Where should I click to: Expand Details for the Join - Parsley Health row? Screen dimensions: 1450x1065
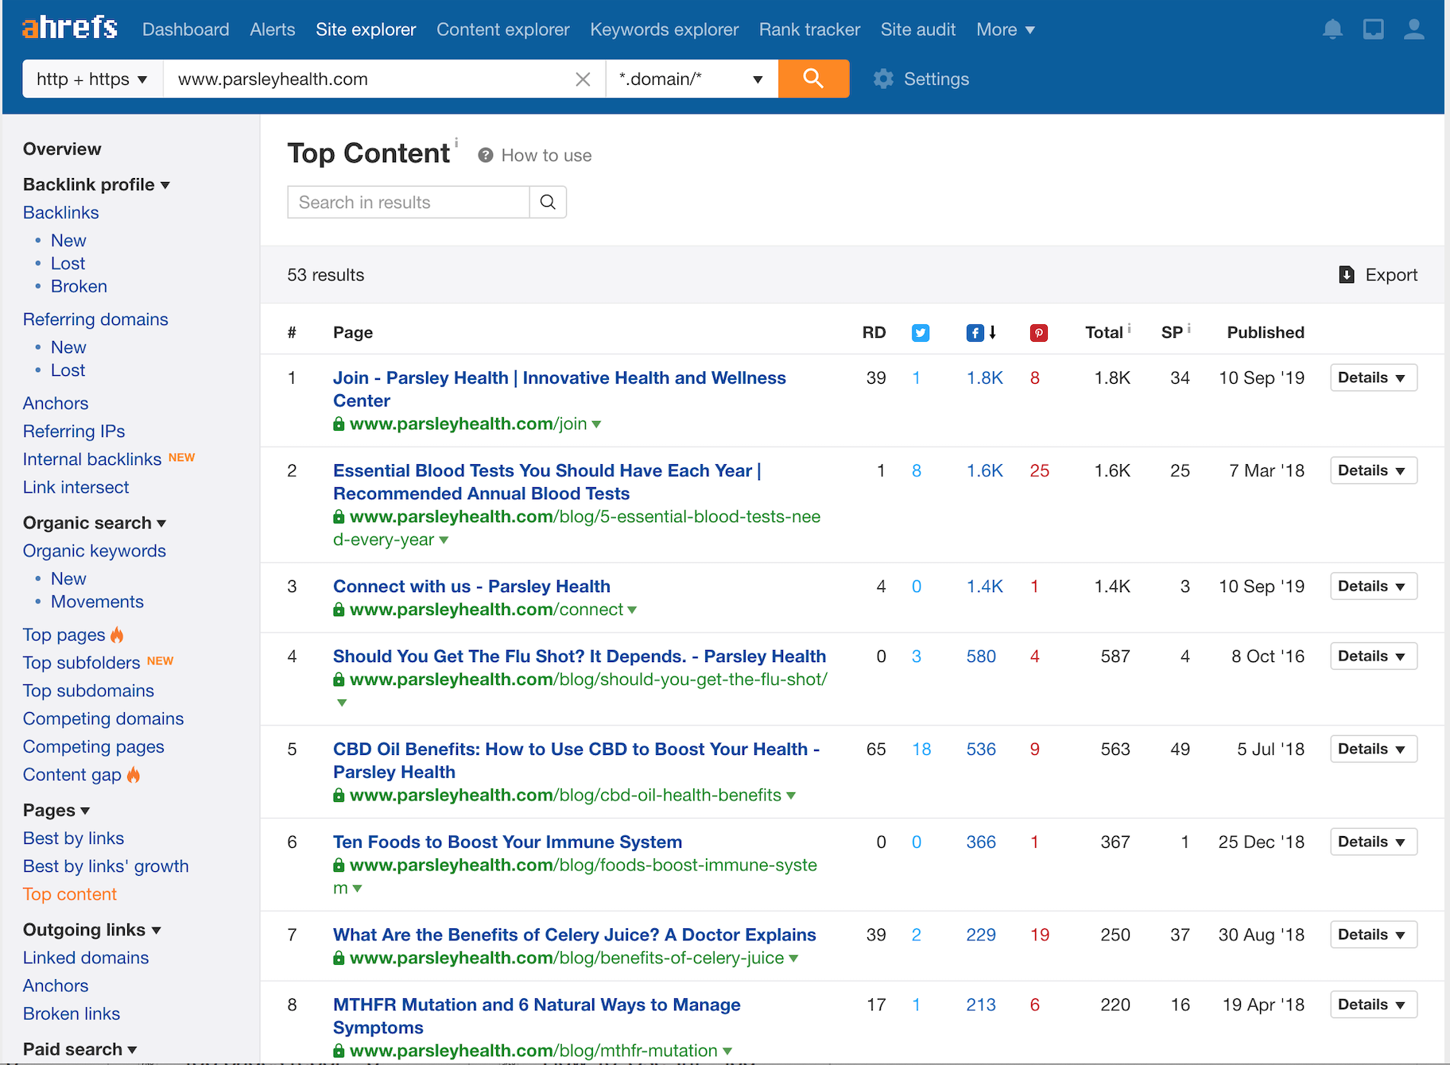point(1373,378)
